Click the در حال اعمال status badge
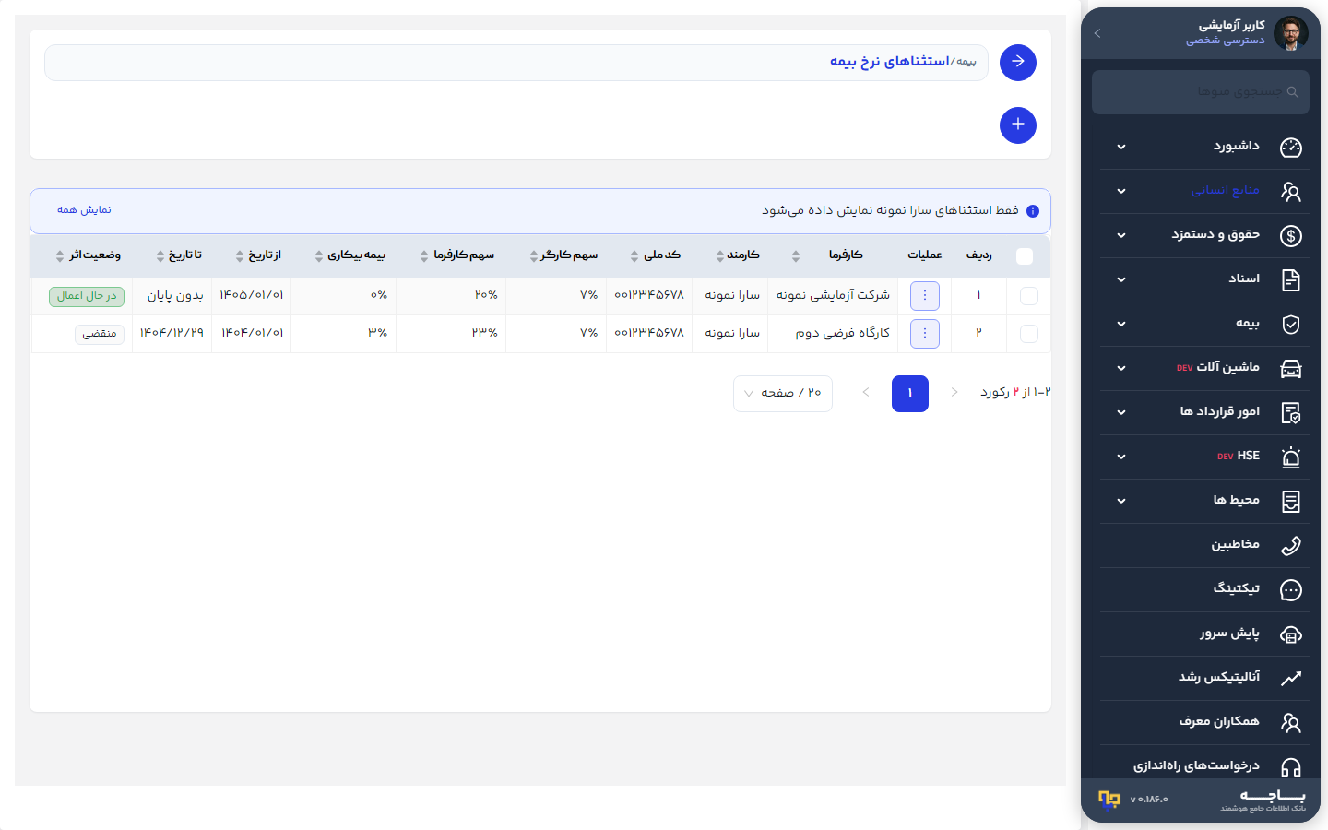 (x=87, y=296)
